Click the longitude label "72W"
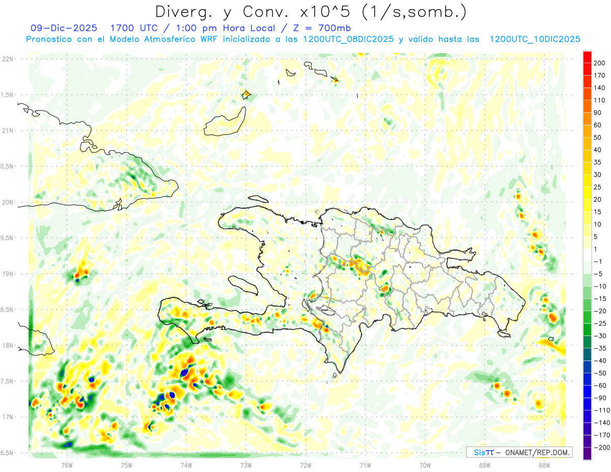 [x=305, y=465]
